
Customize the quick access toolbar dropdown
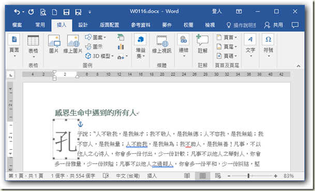point(90,12)
